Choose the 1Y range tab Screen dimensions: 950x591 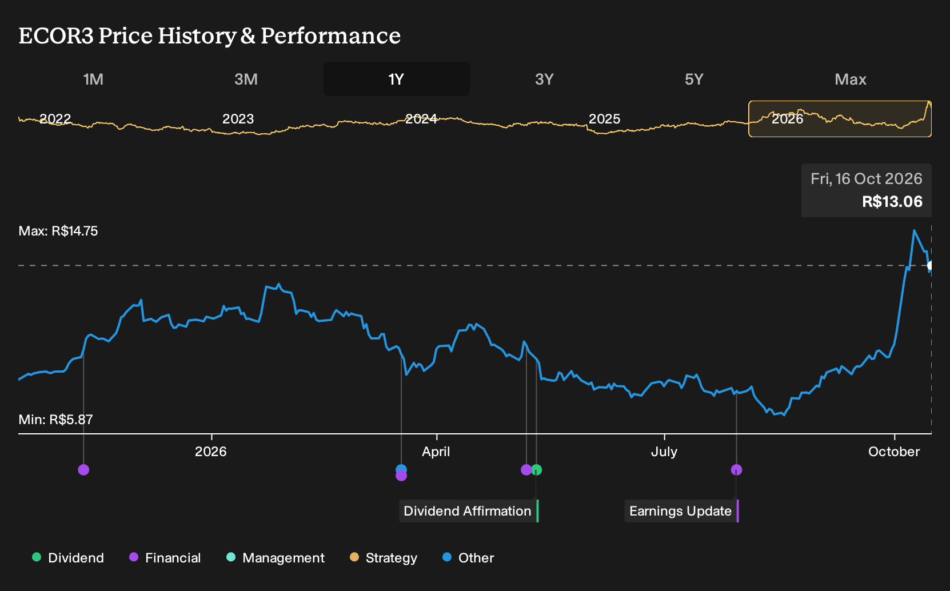click(x=397, y=79)
